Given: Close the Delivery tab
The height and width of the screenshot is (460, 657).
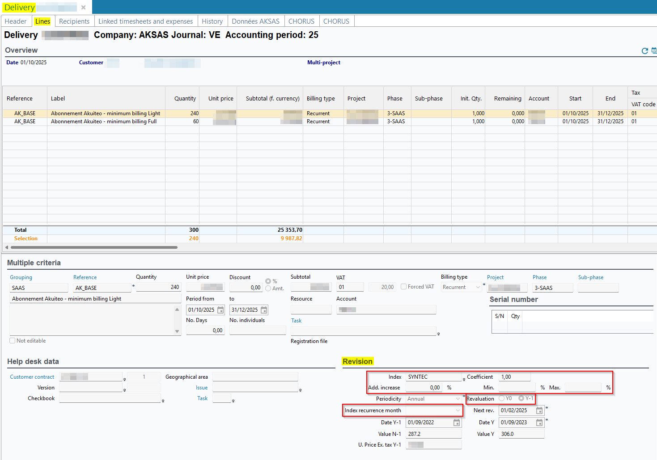Looking at the screenshot, I should [83, 7].
